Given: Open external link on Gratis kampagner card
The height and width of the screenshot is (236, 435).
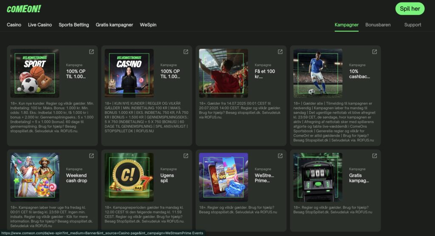Looking at the screenshot, I should tap(374, 156).
